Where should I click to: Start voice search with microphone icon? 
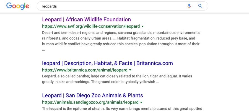click(x=189, y=6)
